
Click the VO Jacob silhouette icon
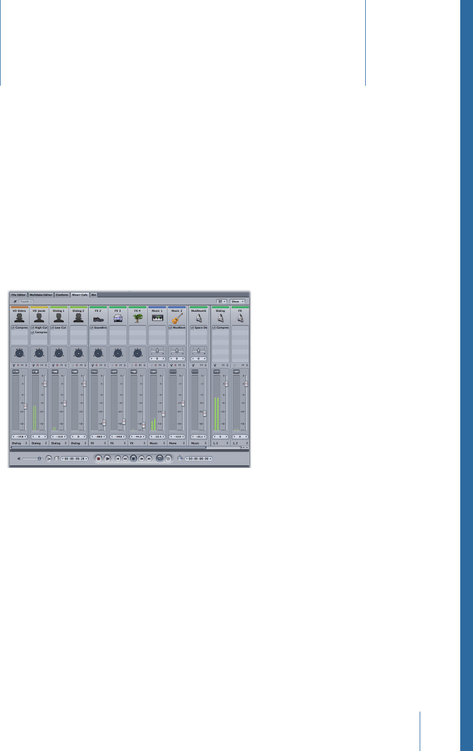39,318
